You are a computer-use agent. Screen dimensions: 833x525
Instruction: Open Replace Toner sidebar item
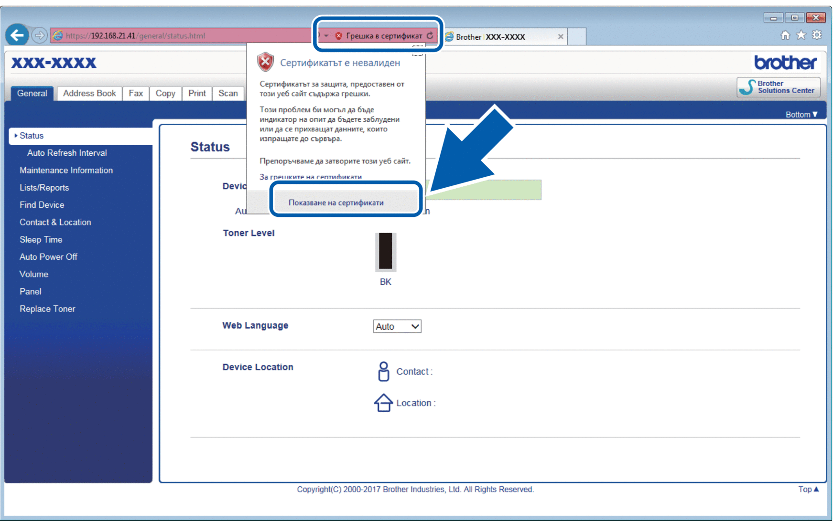(47, 309)
